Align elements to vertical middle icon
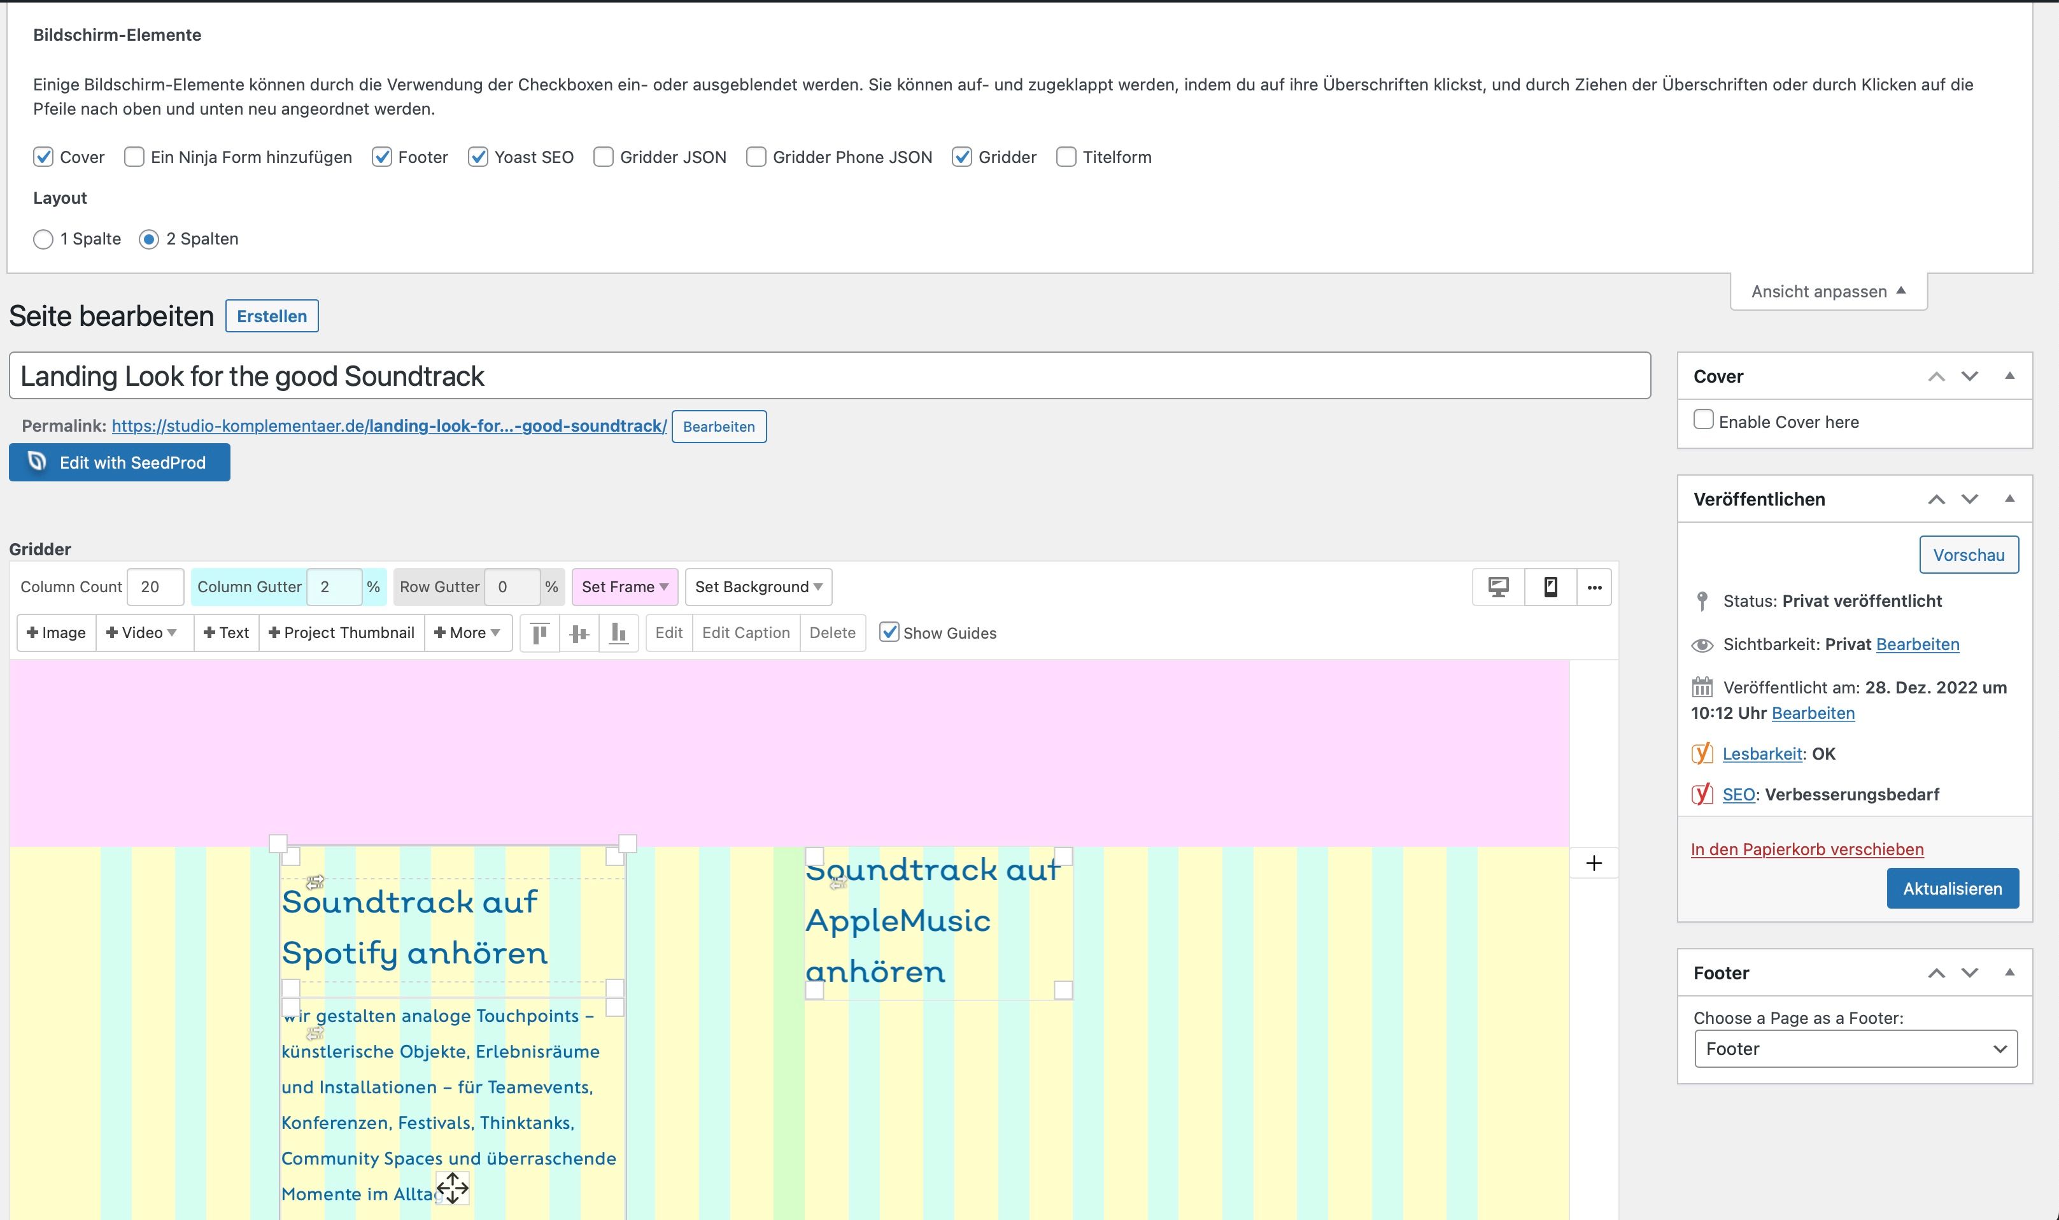Screen dimensions: 2059x1220 pyautogui.click(x=579, y=633)
